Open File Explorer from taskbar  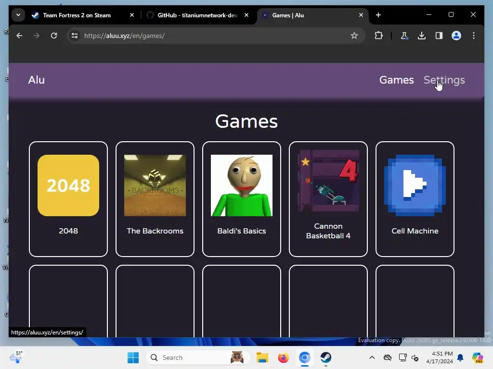click(x=262, y=357)
